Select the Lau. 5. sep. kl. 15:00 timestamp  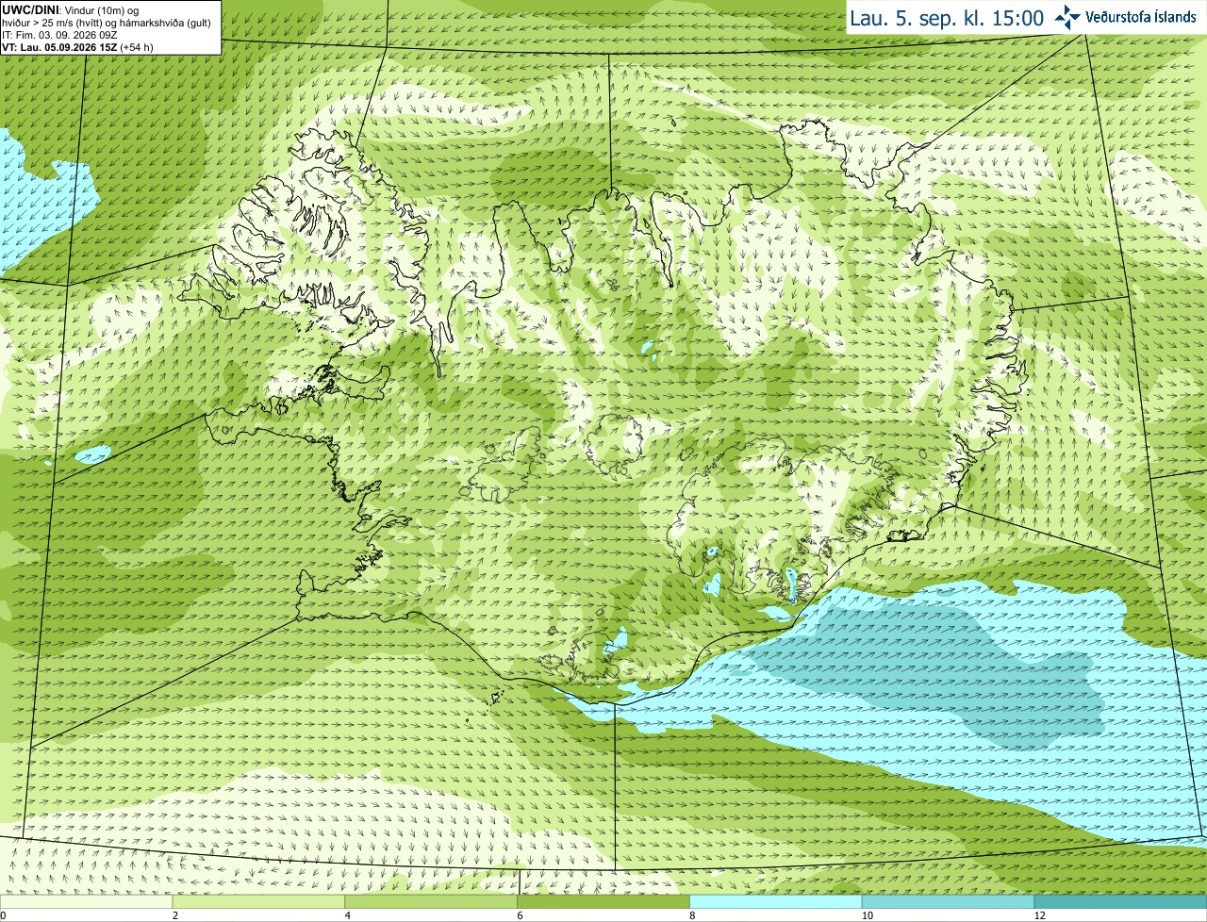point(947,18)
